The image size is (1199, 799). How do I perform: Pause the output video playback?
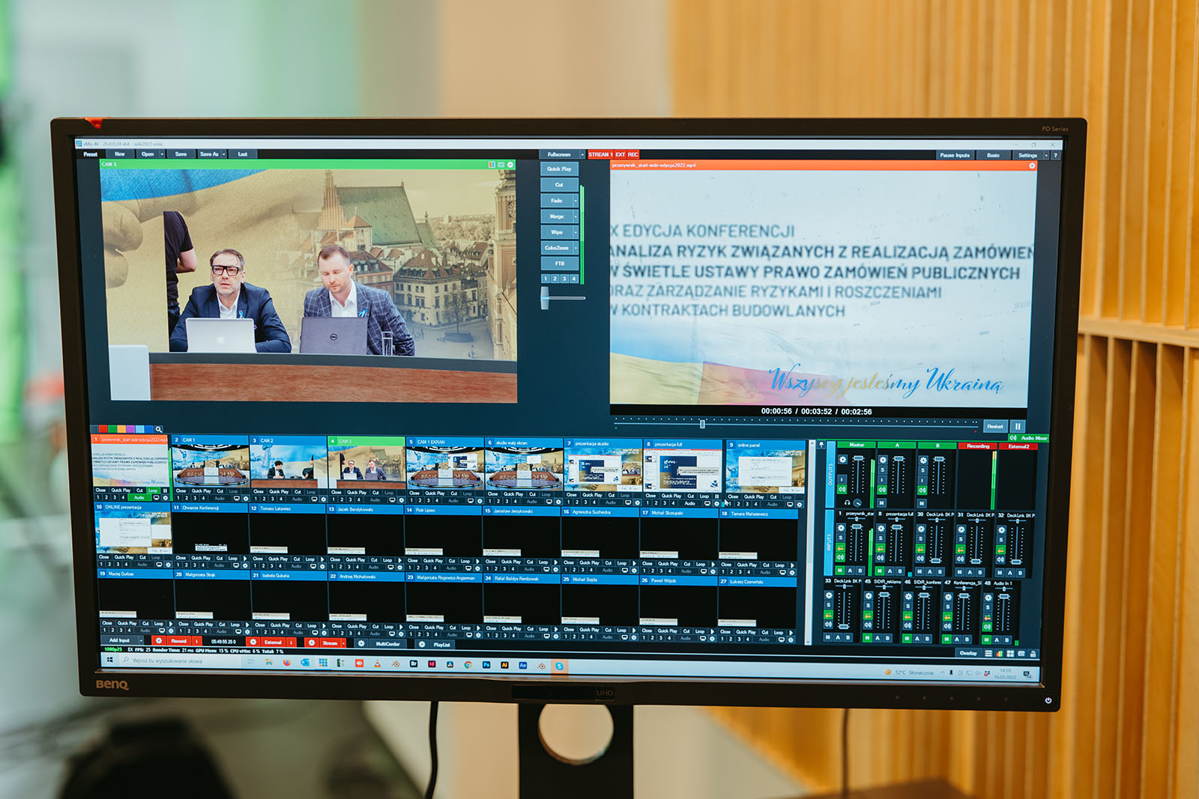point(1018,426)
